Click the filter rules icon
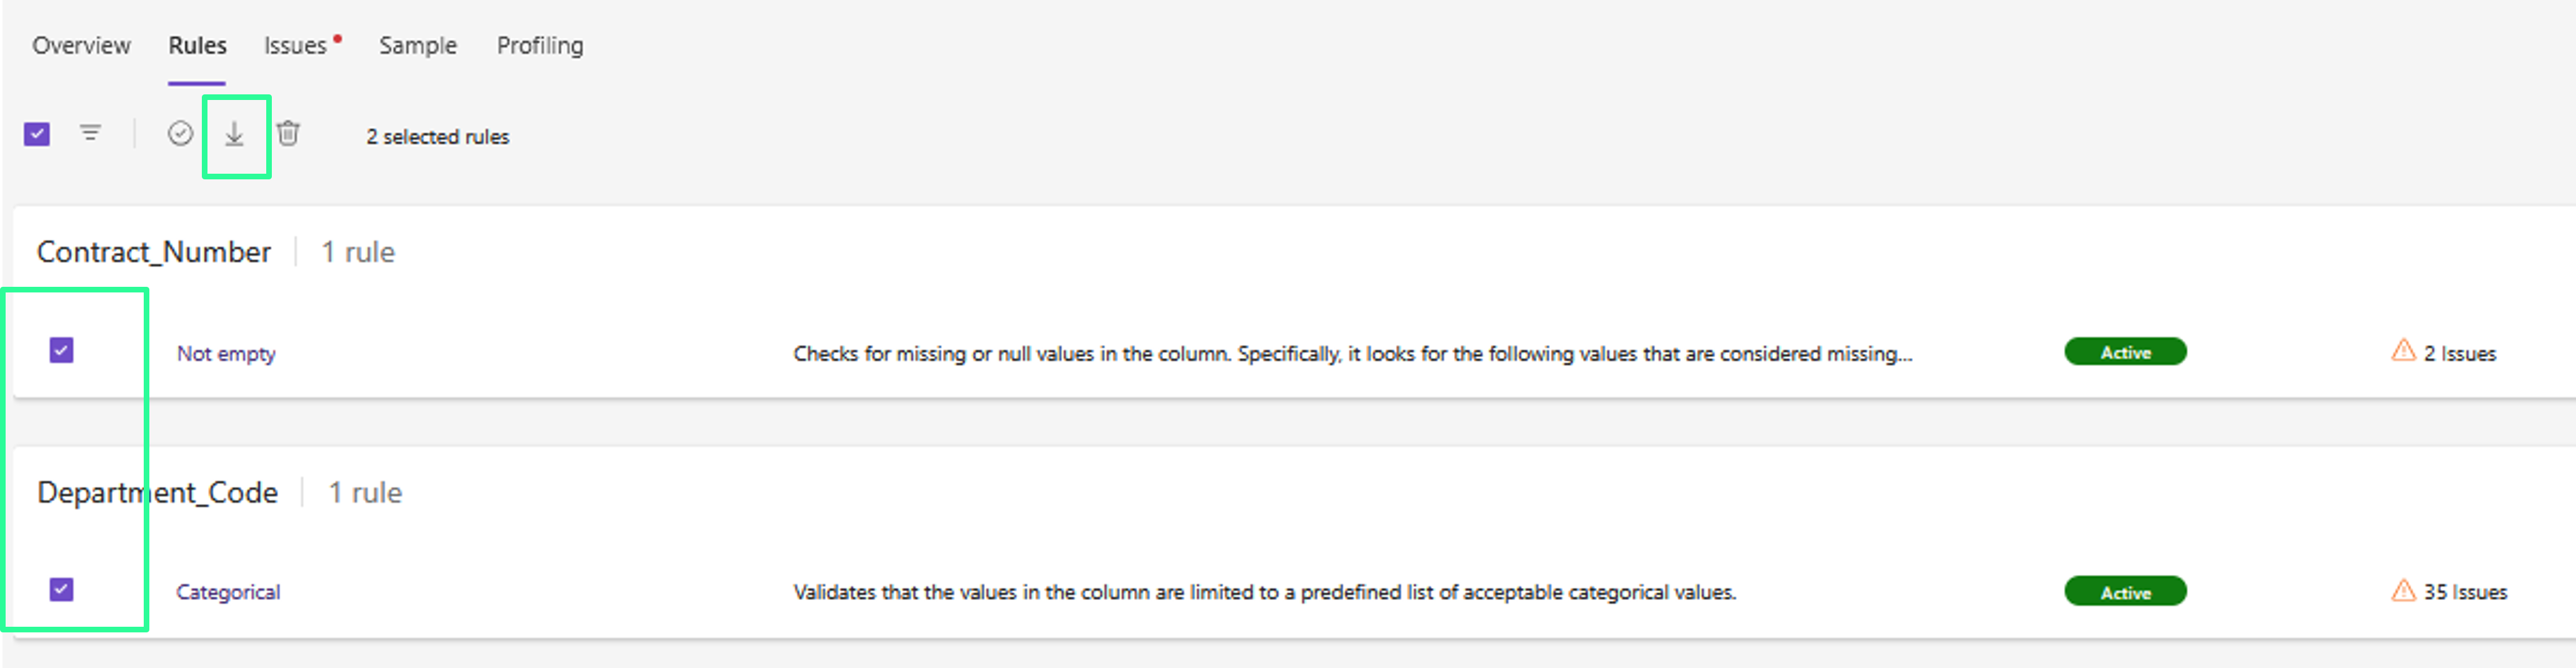The height and width of the screenshot is (668, 2576). pyautogui.click(x=90, y=133)
